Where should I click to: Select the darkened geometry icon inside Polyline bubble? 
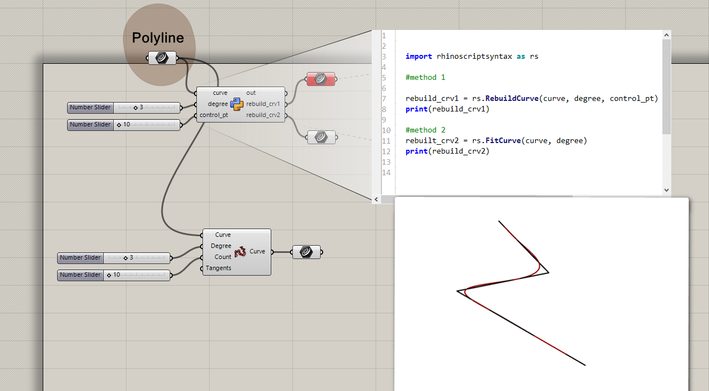pyautogui.click(x=163, y=57)
